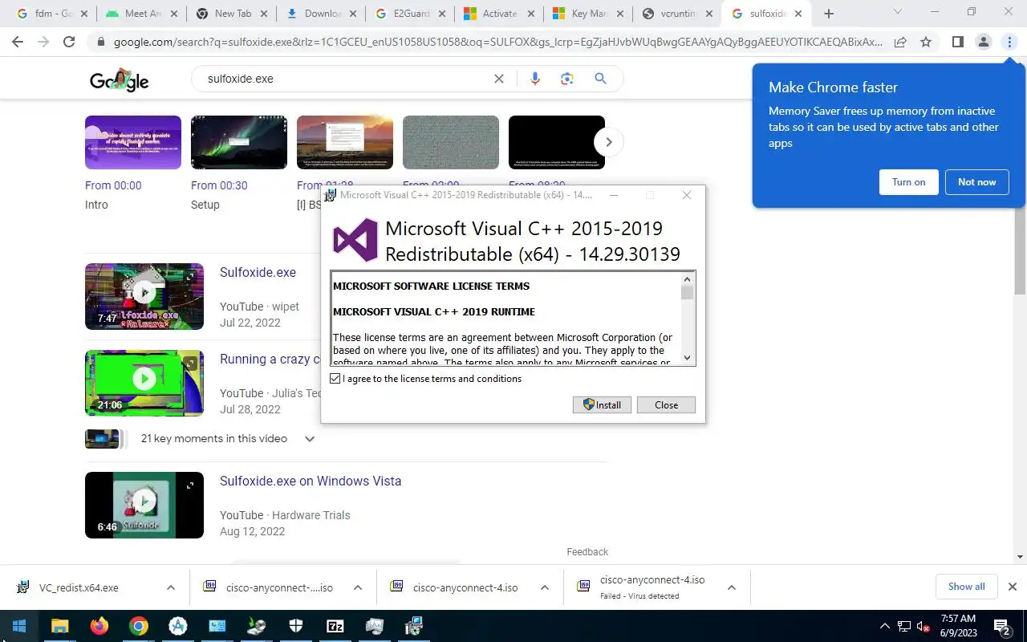Switch to the Activate tab

click(500, 14)
